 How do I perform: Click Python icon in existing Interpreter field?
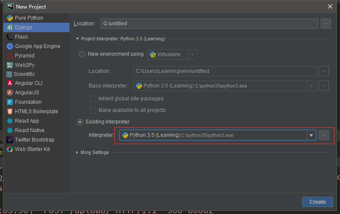click(x=125, y=135)
